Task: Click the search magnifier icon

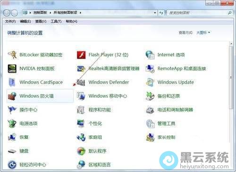Action: (229, 13)
